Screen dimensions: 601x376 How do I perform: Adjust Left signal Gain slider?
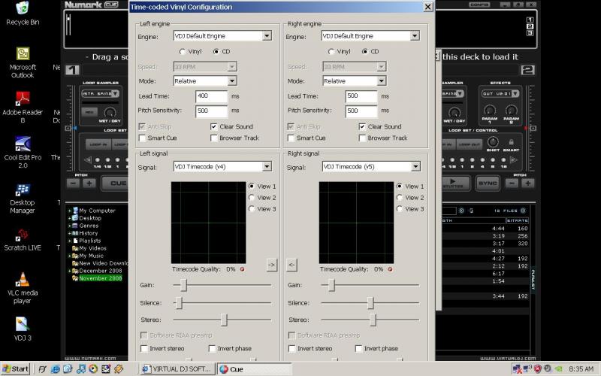click(x=183, y=285)
